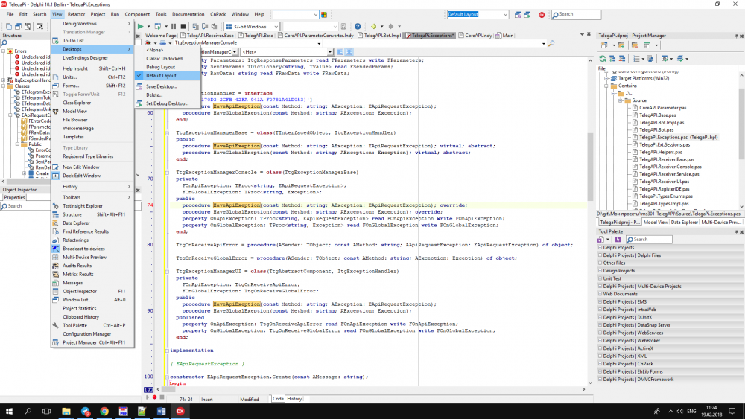
Task: Expand Target Platforms (Win32) node
Action: (x=606, y=78)
